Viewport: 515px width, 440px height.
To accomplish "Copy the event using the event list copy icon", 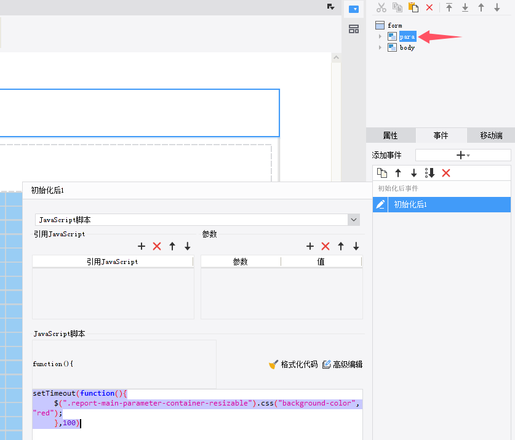I will click(x=382, y=173).
